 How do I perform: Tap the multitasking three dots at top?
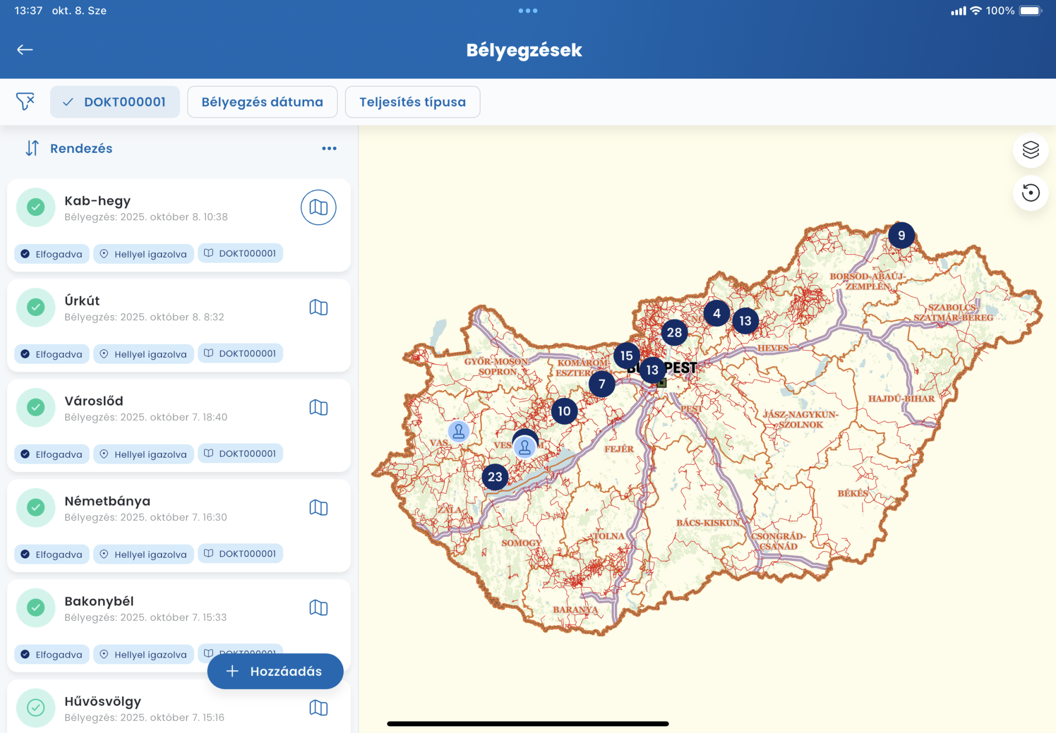coord(527,10)
